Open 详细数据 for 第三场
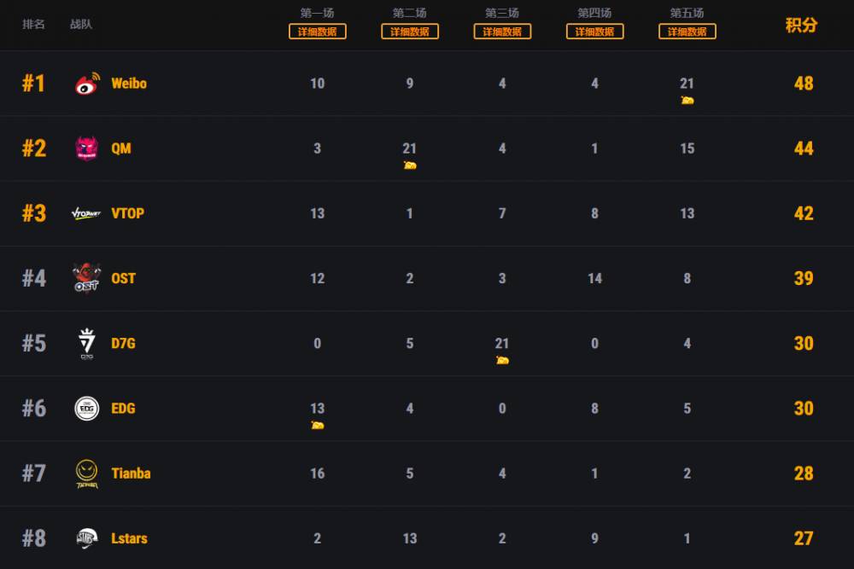 tap(502, 32)
